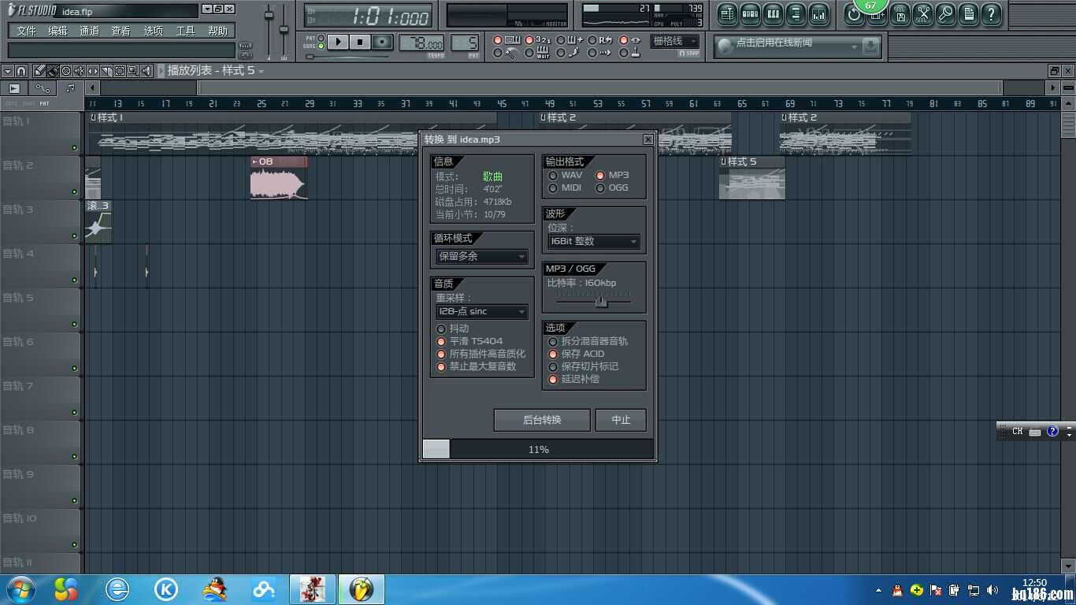This screenshot has width=1076, height=605.
Task: Open the 工具 menu
Action: [x=185, y=31]
